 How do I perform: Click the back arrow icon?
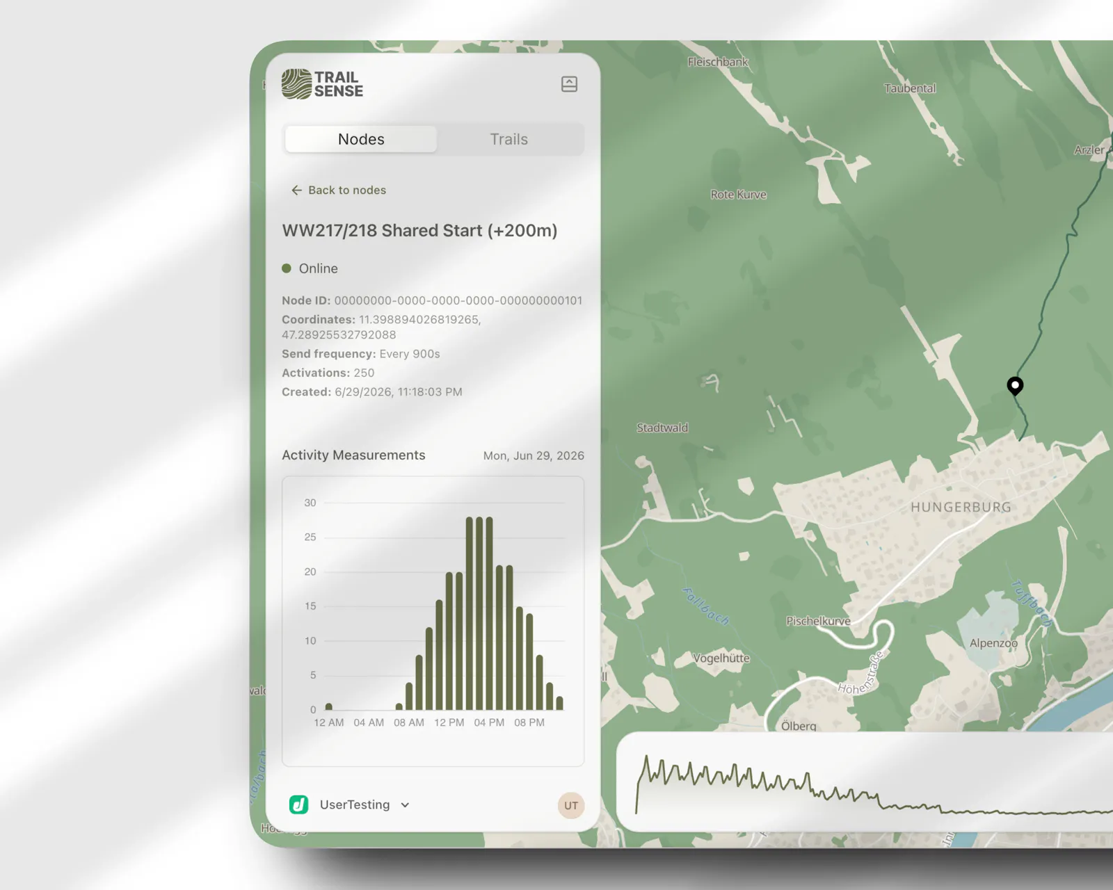(296, 190)
